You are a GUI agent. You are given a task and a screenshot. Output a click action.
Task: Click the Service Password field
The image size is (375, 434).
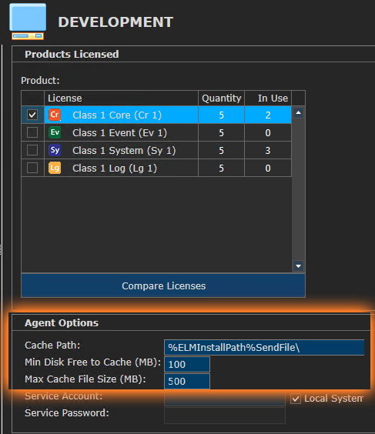(x=225, y=416)
